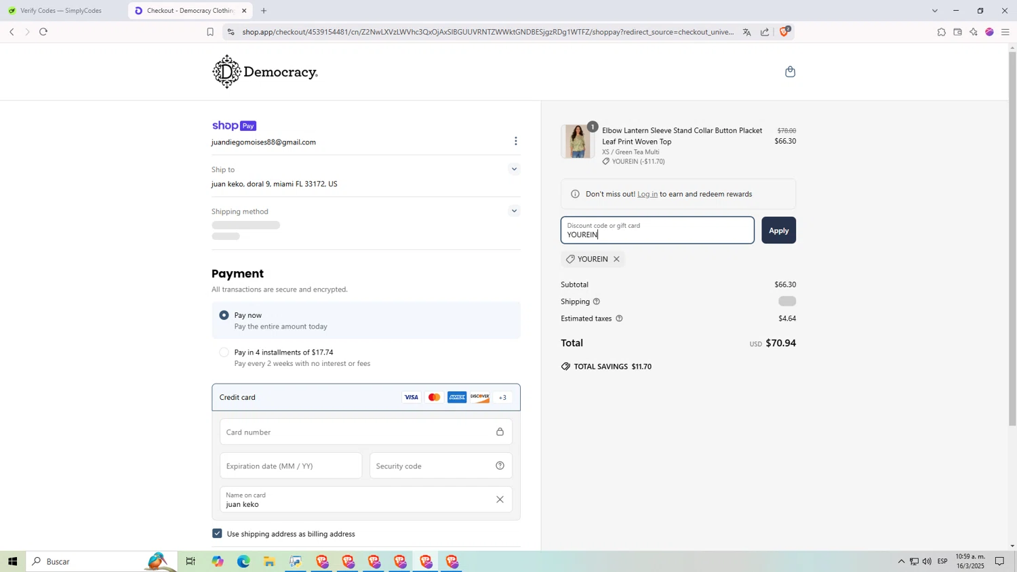1017x572 pixels.
Task: Focus the Expiration date field
Action: click(x=291, y=466)
